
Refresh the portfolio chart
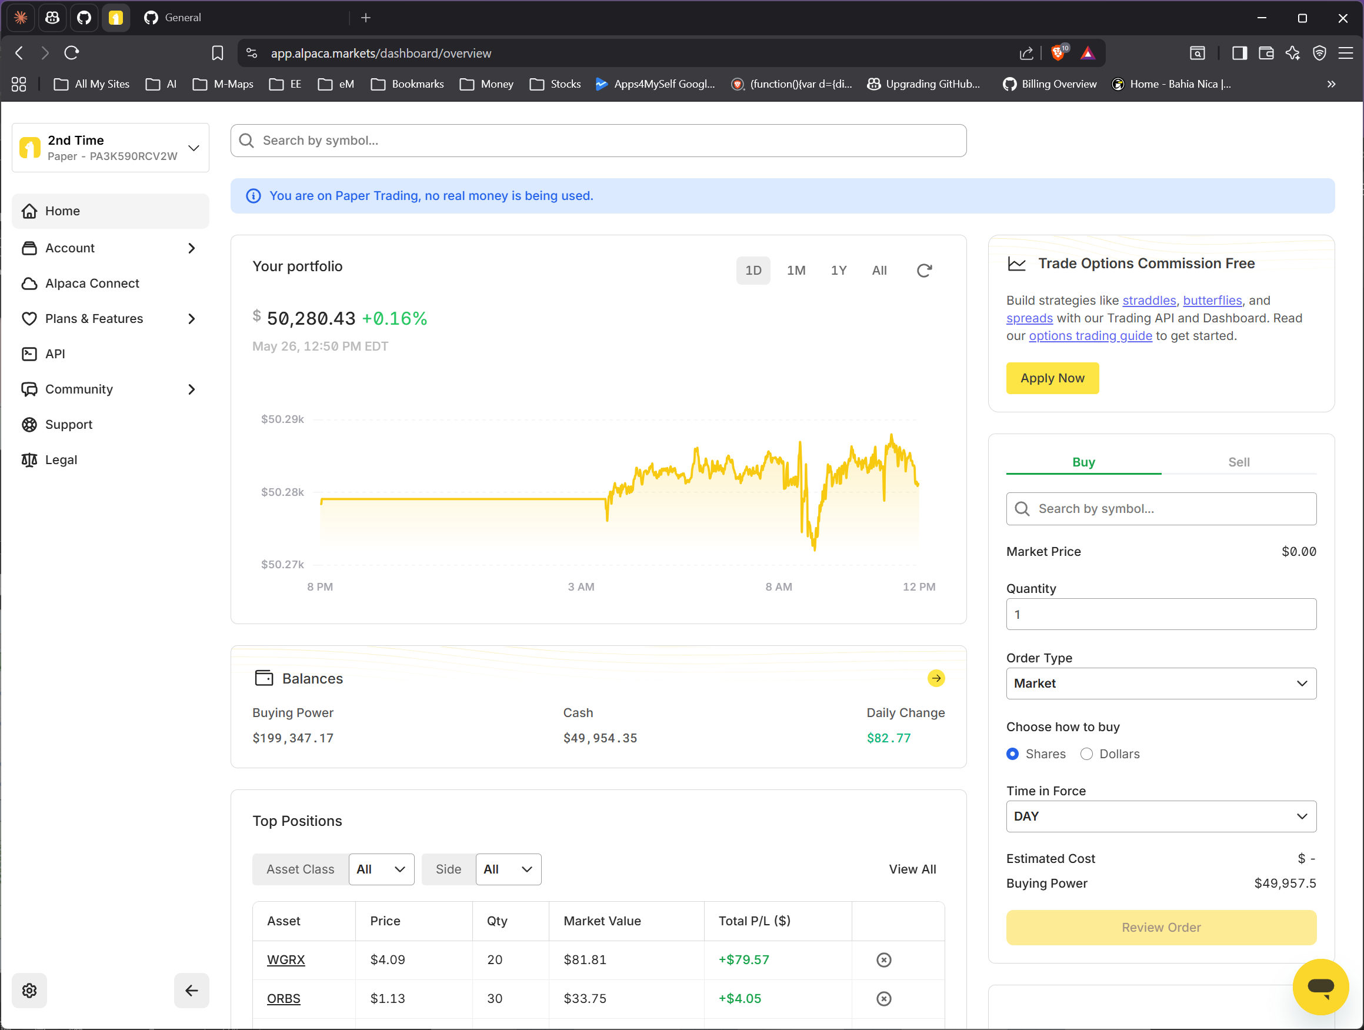pyautogui.click(x=923, y=270)
